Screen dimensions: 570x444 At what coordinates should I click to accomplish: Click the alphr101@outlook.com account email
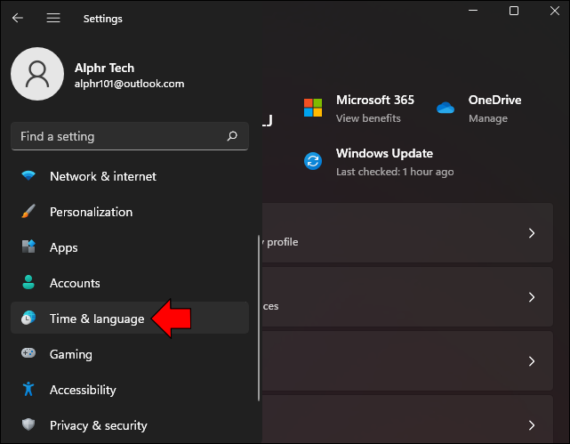[130, 84]
